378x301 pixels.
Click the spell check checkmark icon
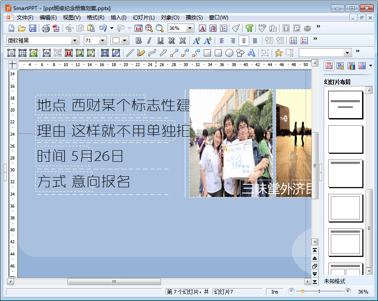click(x=262, y=28)
